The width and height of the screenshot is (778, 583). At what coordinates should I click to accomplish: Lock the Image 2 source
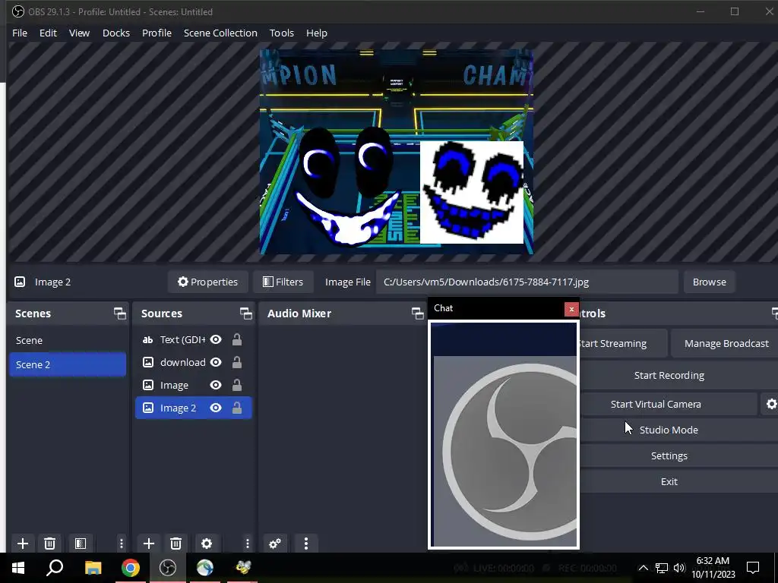237,408
